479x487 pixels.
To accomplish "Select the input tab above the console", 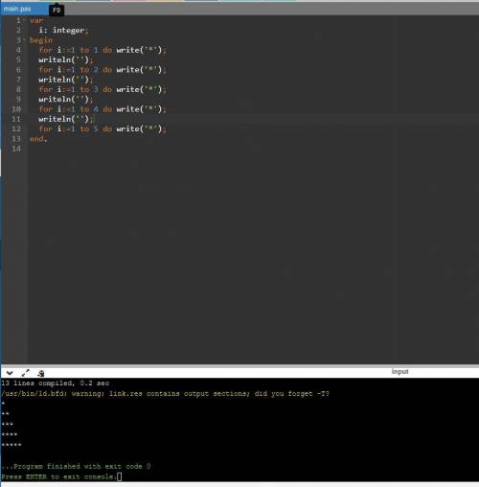I will coord(399,371).
